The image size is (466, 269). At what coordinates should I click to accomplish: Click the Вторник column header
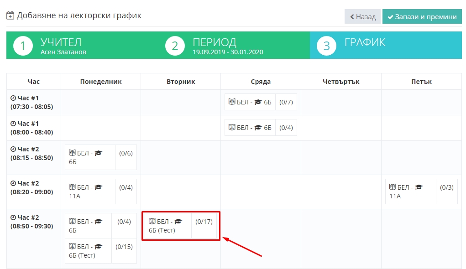[181, 82]
